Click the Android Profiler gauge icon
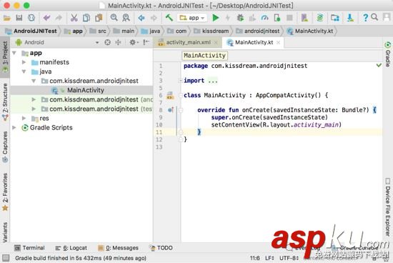This screenshot has width=393, height=263. [264, 18]
